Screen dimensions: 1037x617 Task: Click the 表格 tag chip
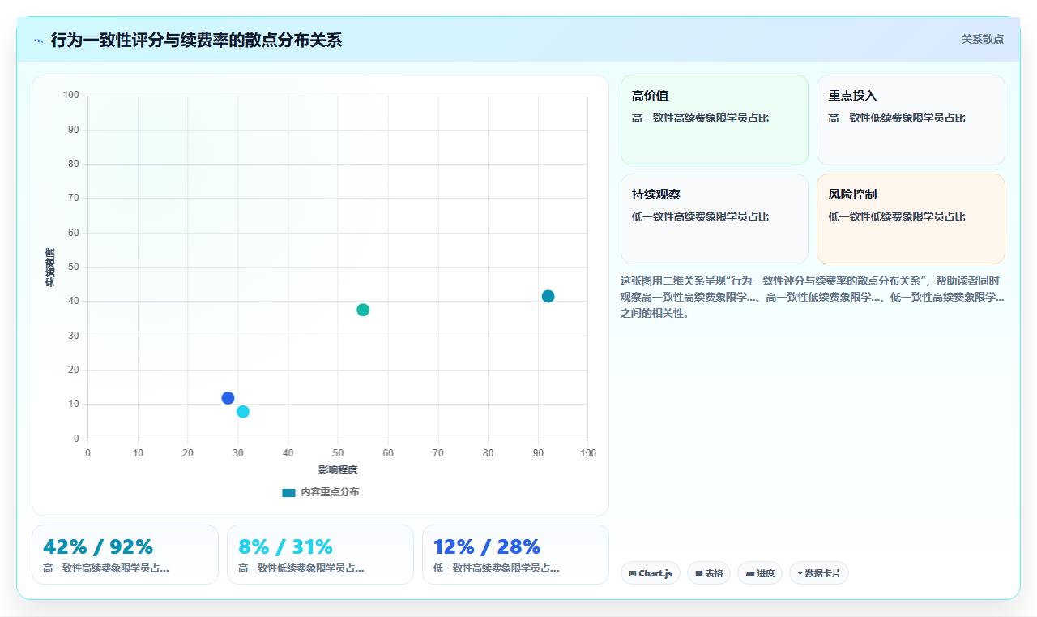709,573
